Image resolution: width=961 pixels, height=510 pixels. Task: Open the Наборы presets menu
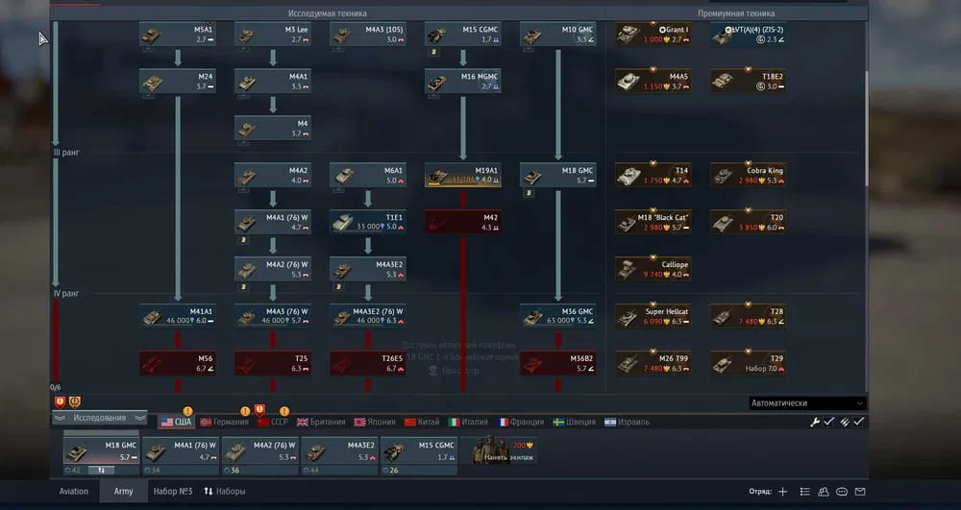[x=224, y=492]
